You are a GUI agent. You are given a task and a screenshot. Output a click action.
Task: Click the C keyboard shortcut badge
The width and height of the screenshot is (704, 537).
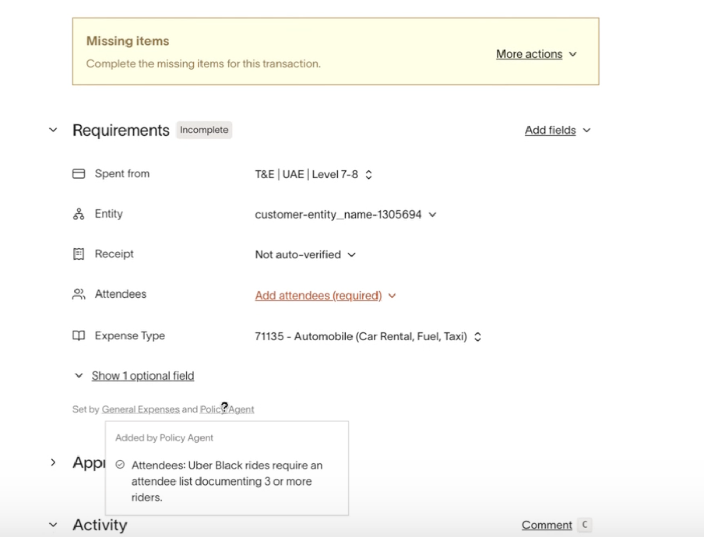[x=585, y=525]
